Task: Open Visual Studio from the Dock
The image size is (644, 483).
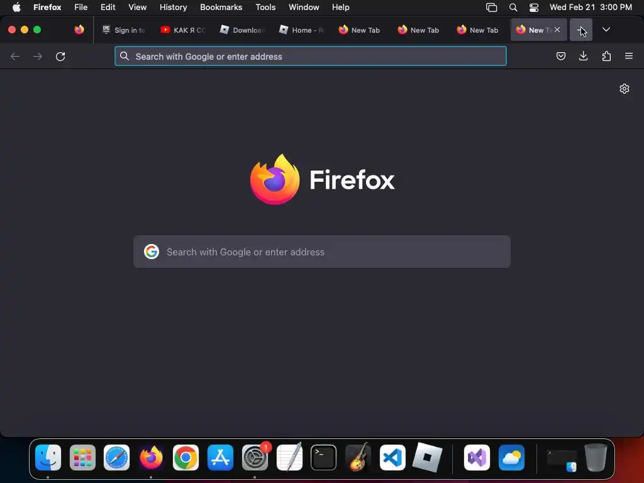Action: tap(477, 458)
